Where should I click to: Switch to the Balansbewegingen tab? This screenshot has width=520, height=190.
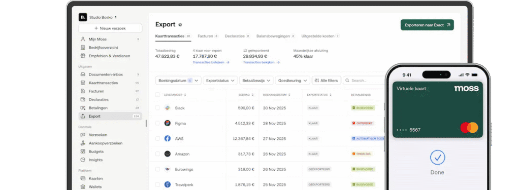tap(276, 36)
